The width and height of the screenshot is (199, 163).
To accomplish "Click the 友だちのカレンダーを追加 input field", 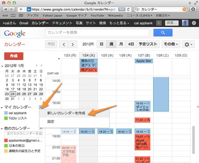I will (24, 134).
